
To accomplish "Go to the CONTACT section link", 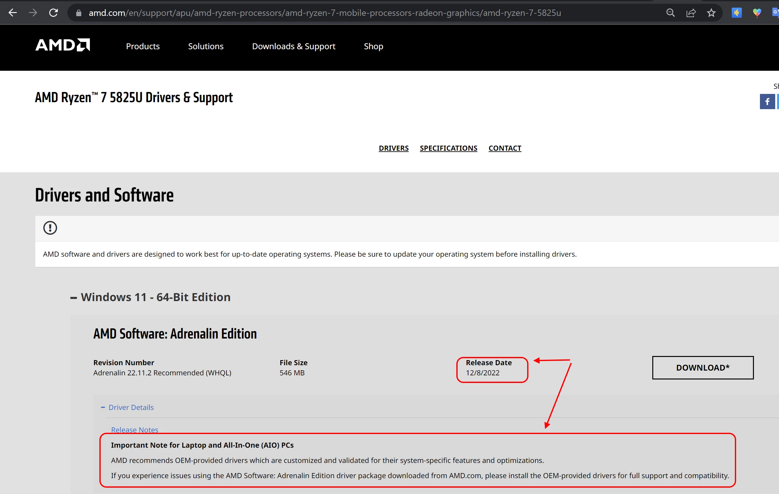I will coord(505,148).
